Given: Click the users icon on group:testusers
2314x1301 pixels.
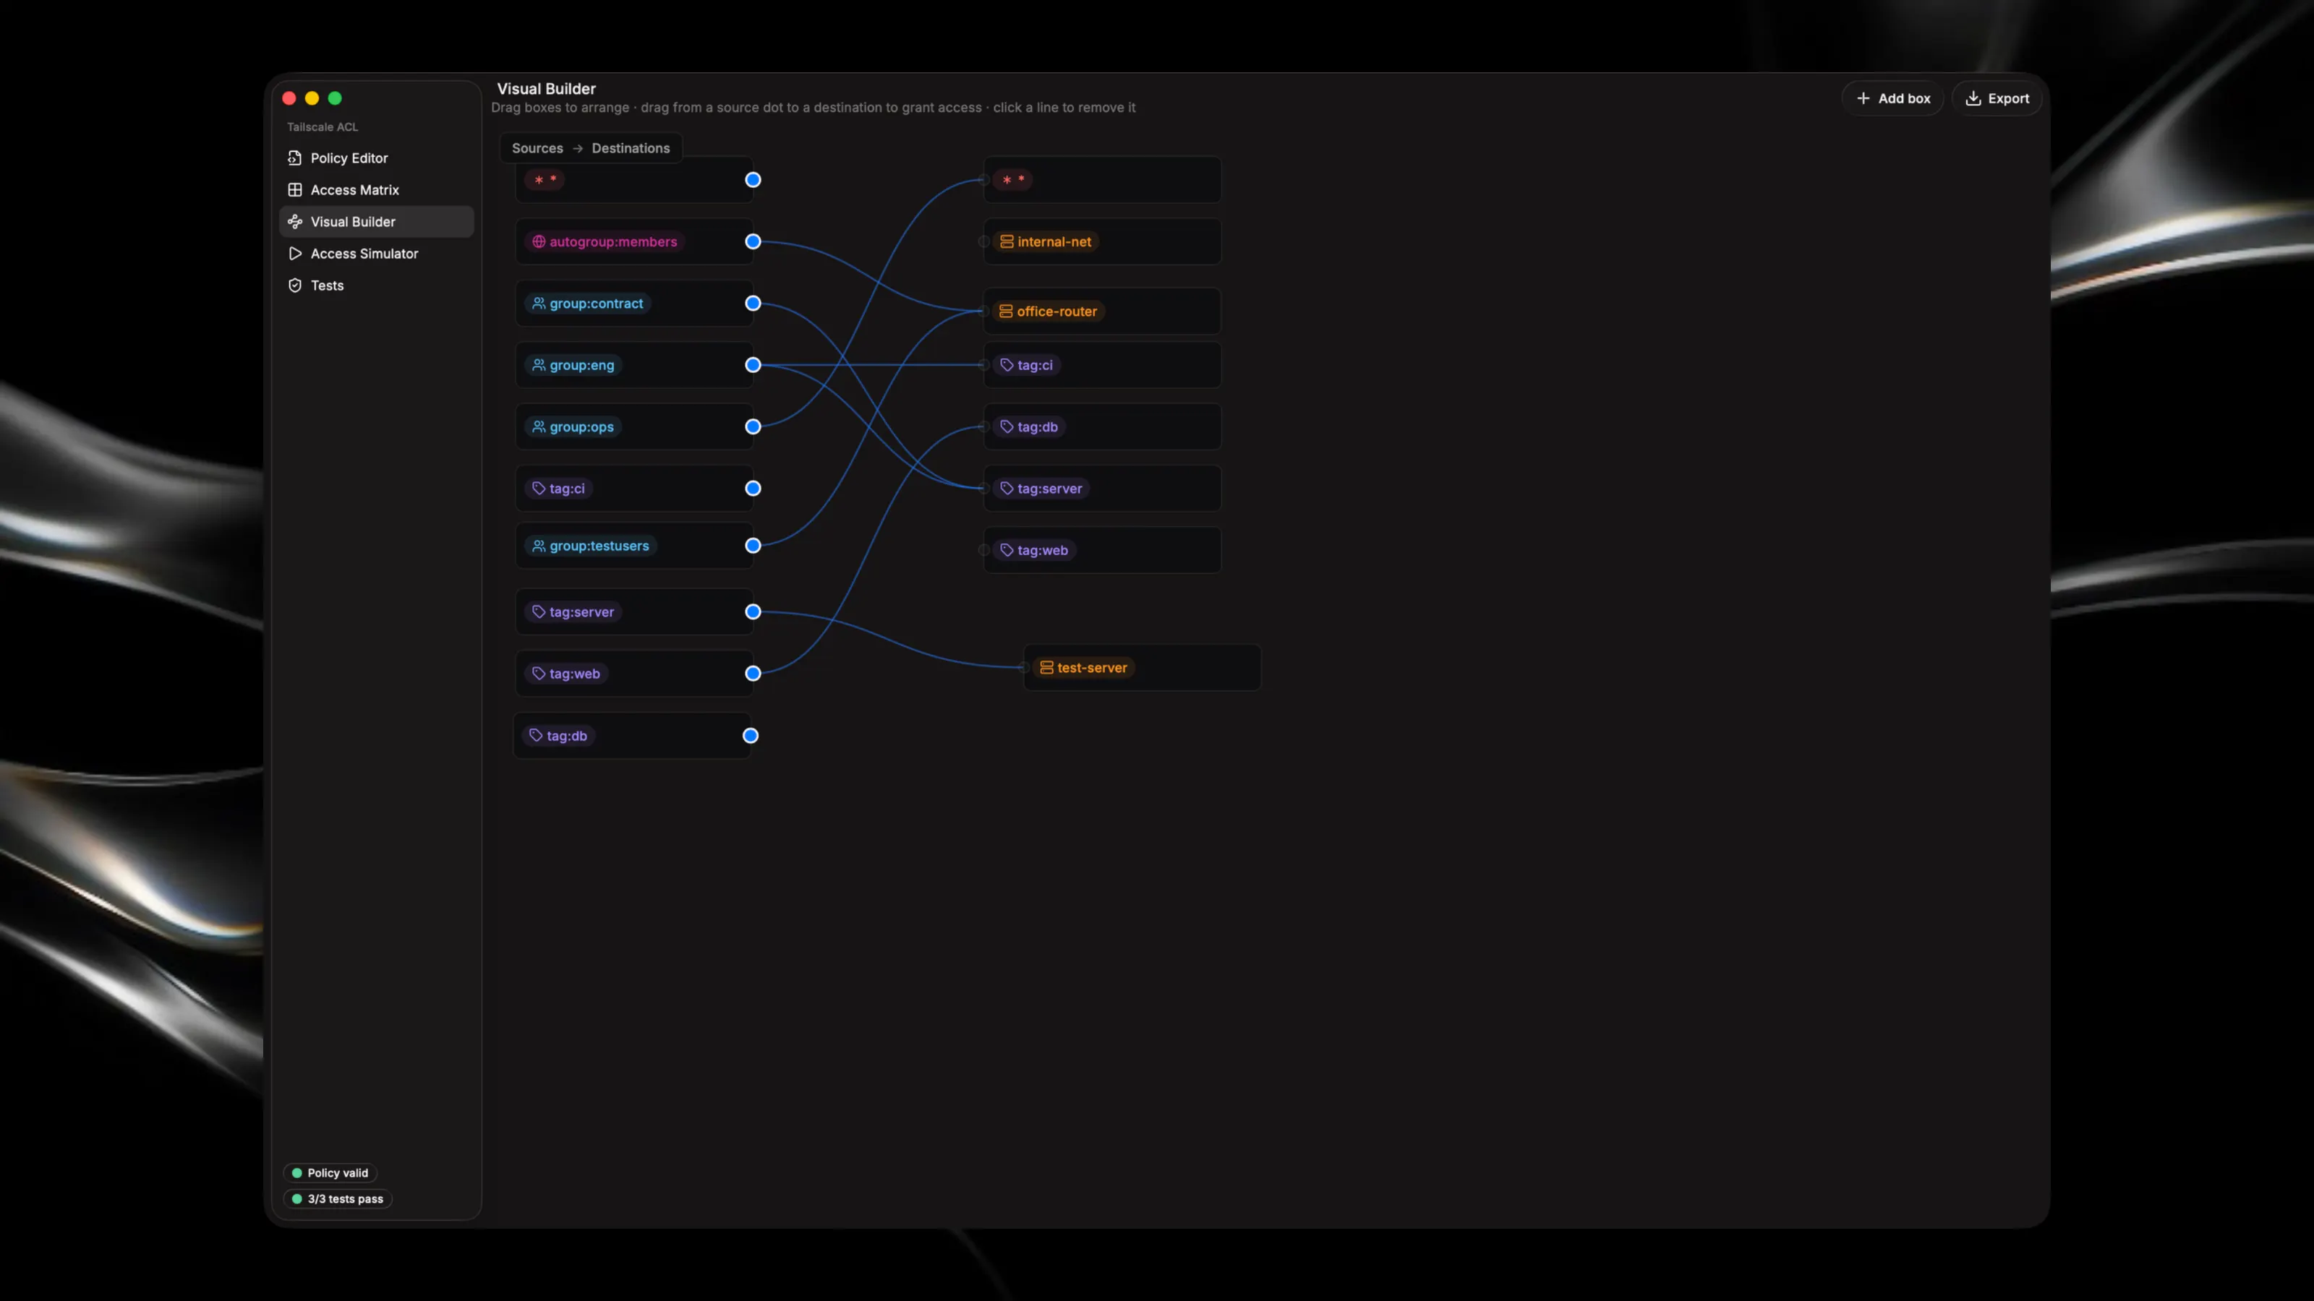Looking at the screenshot, I should 539,546.
